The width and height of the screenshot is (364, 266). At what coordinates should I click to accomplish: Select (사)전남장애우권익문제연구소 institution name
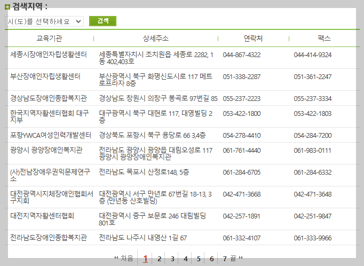(x=50, y=175)
